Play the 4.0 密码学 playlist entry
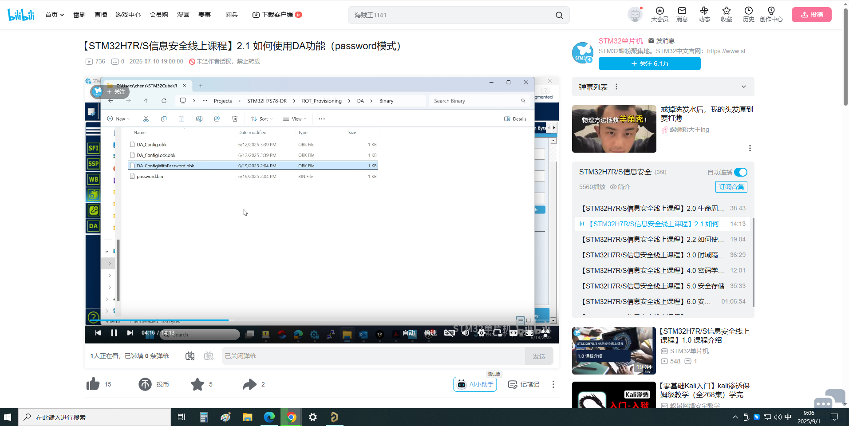Screen dimensions: 849x426 click(x=663, y=270)
